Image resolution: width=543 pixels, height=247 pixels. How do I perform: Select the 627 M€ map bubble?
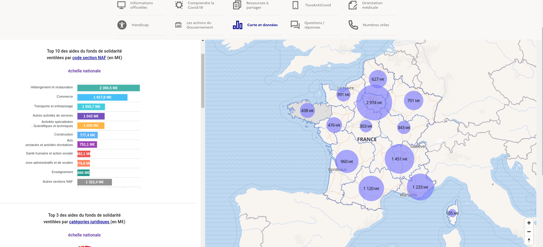(378, 79)
